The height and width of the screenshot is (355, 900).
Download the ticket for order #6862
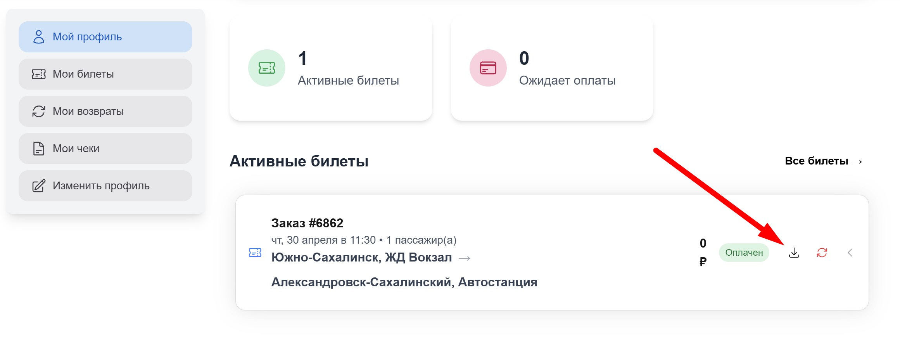tap(794, 253)
